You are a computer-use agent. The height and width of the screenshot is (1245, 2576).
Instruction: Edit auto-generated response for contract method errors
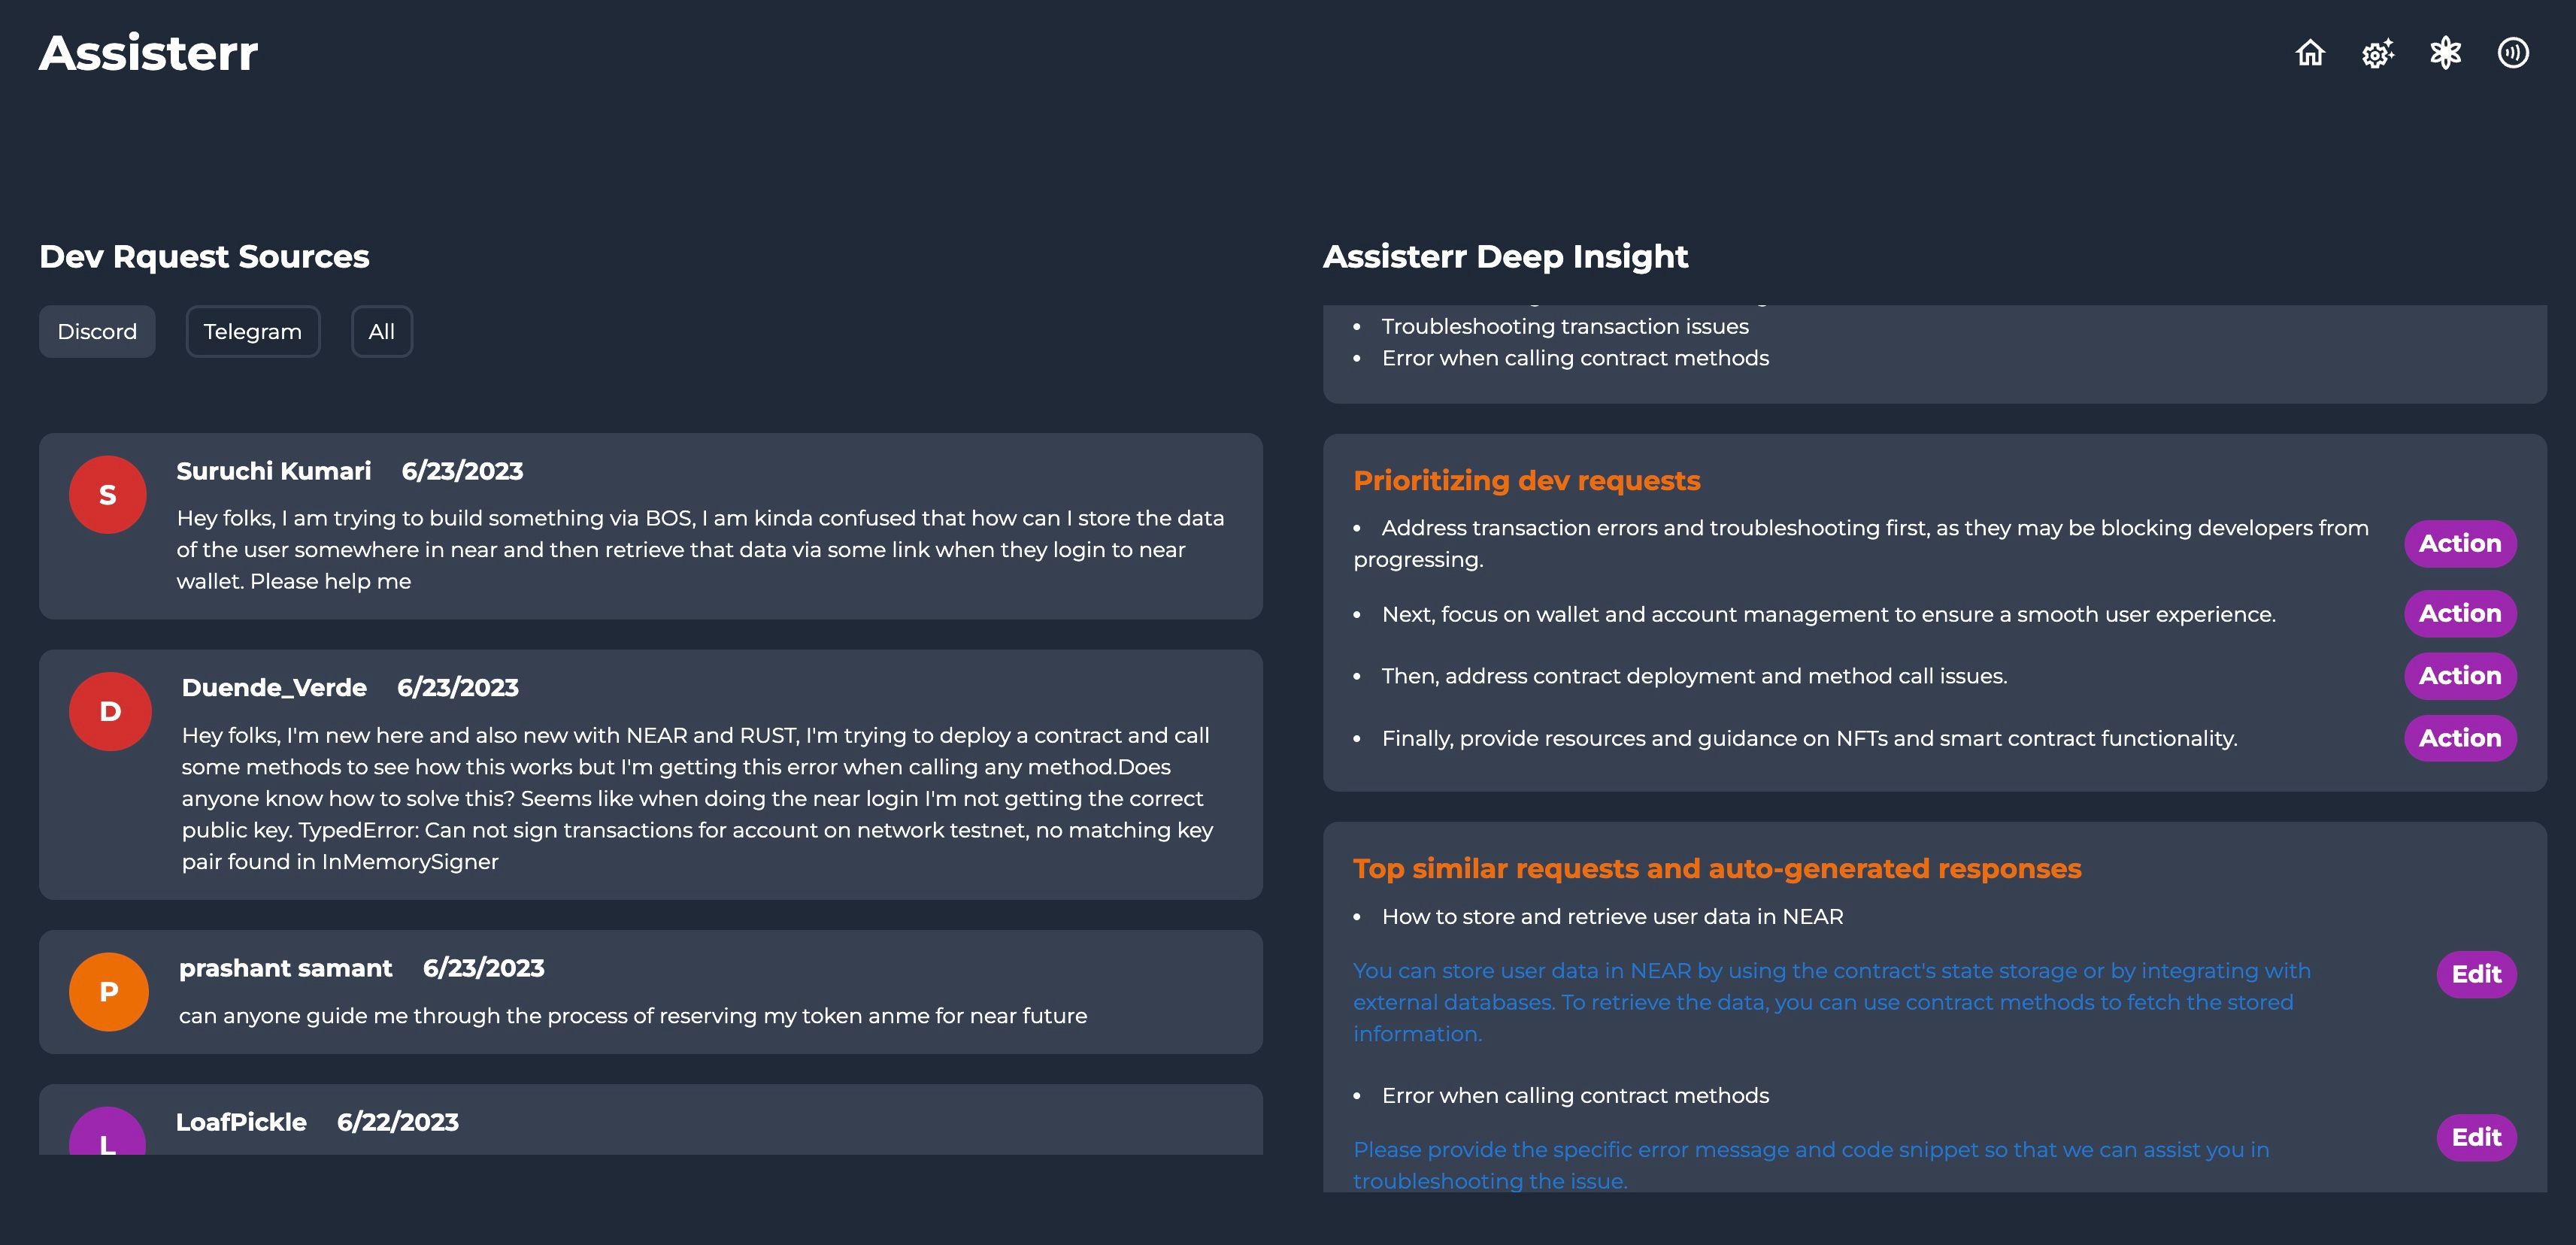click(x=2474, y=1137)
